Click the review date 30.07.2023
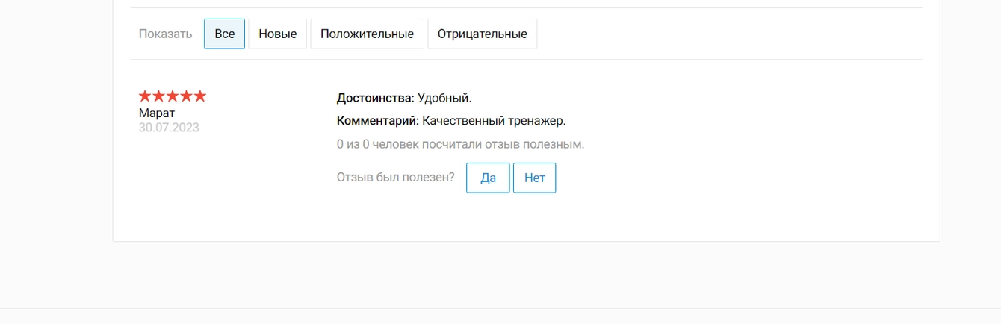 (169, 128)
